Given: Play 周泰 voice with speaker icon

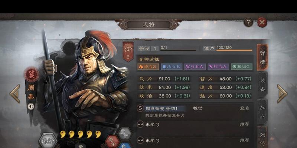Looking at the screenshot, I should point(31,107).
